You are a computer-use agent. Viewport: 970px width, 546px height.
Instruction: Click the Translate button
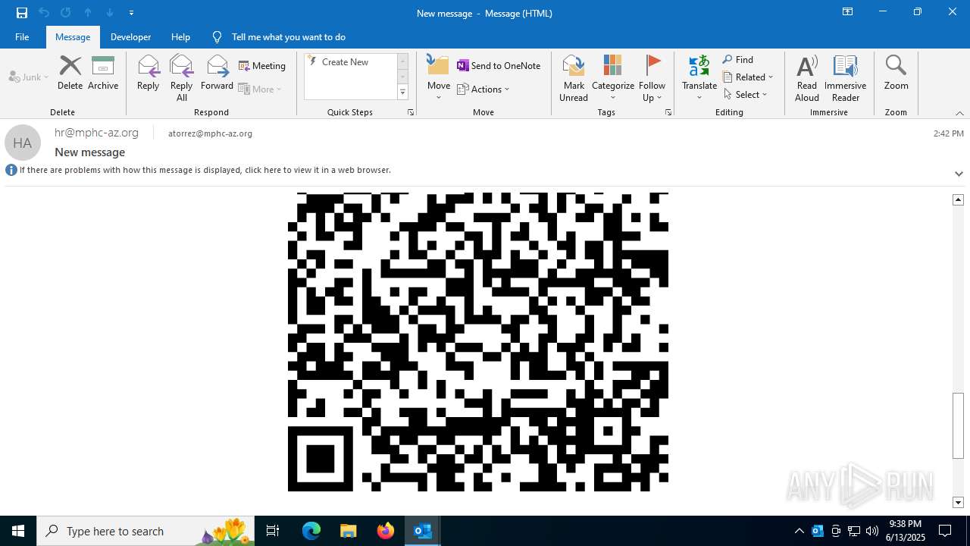click(x=699, y=78)
